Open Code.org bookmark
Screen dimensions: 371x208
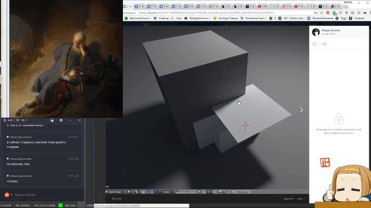162,18
